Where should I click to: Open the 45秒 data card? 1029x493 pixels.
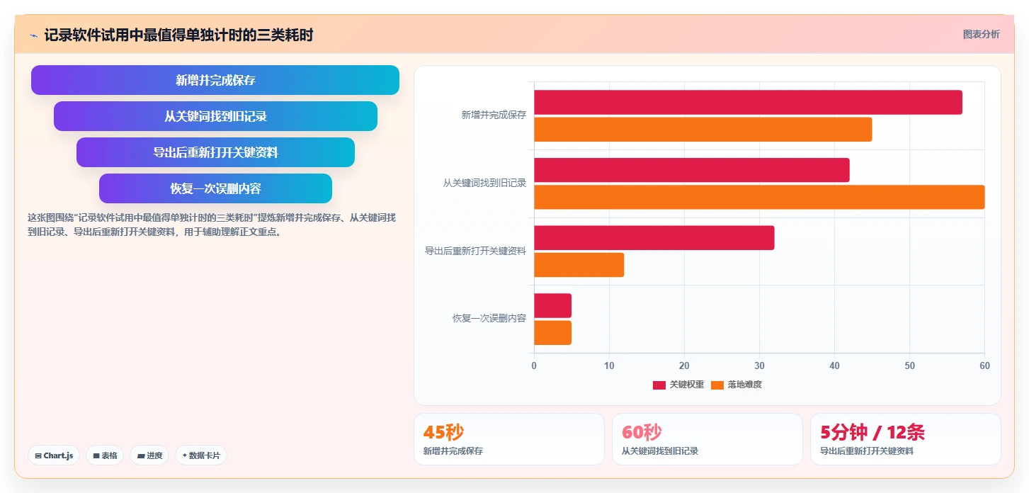(509, 439)
